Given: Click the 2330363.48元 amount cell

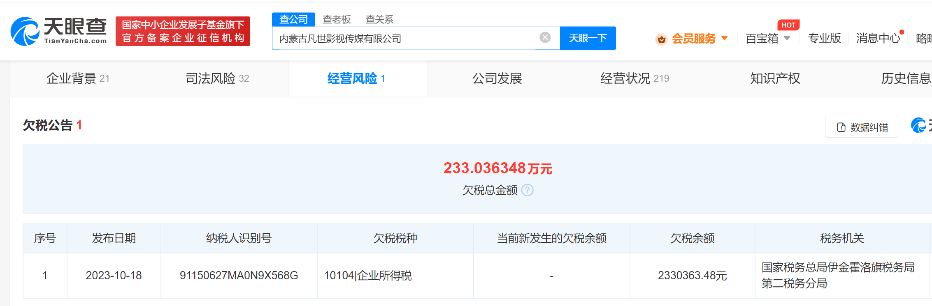Looking at the screenshot, I should (x=693, y=276).
